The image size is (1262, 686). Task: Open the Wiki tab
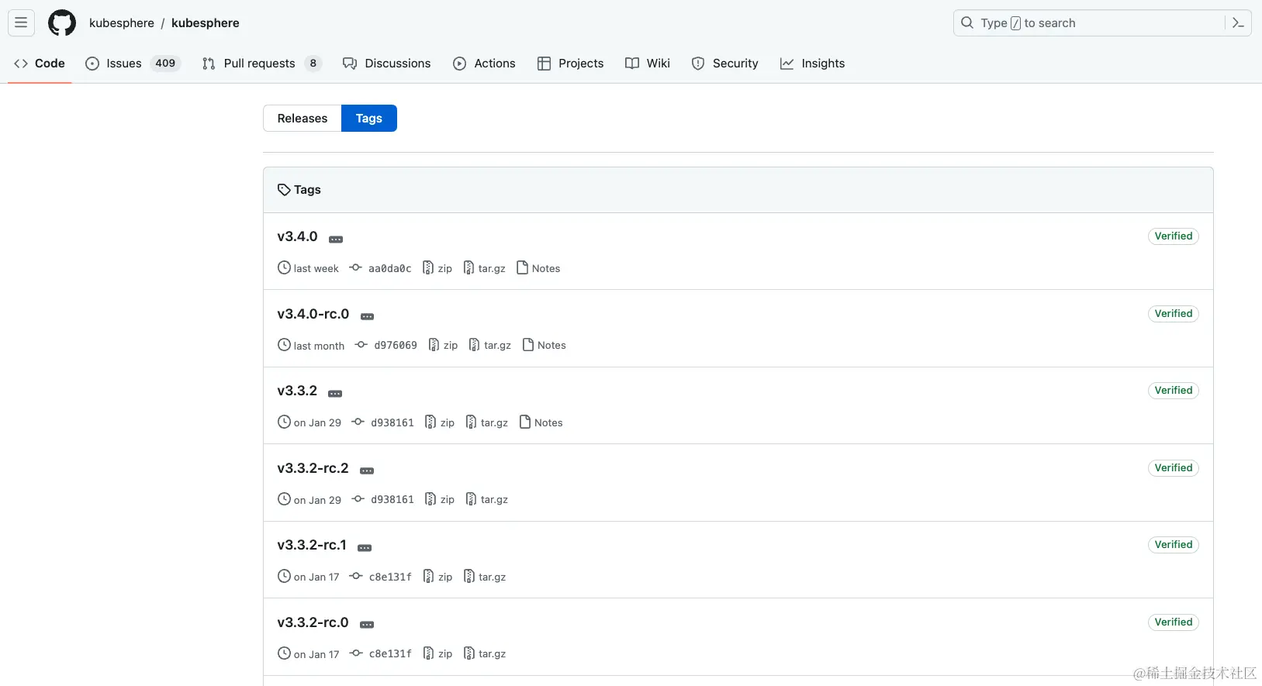tap(648, 64)
